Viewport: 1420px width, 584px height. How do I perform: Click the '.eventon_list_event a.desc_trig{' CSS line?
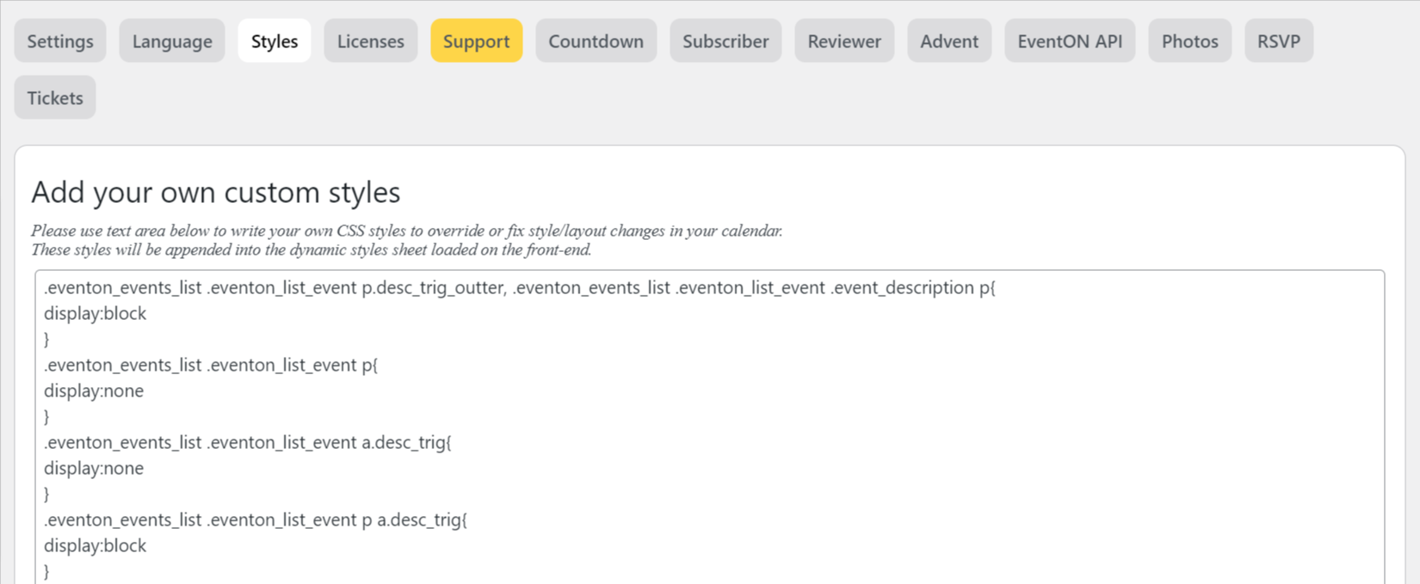[x=248, y=442]
